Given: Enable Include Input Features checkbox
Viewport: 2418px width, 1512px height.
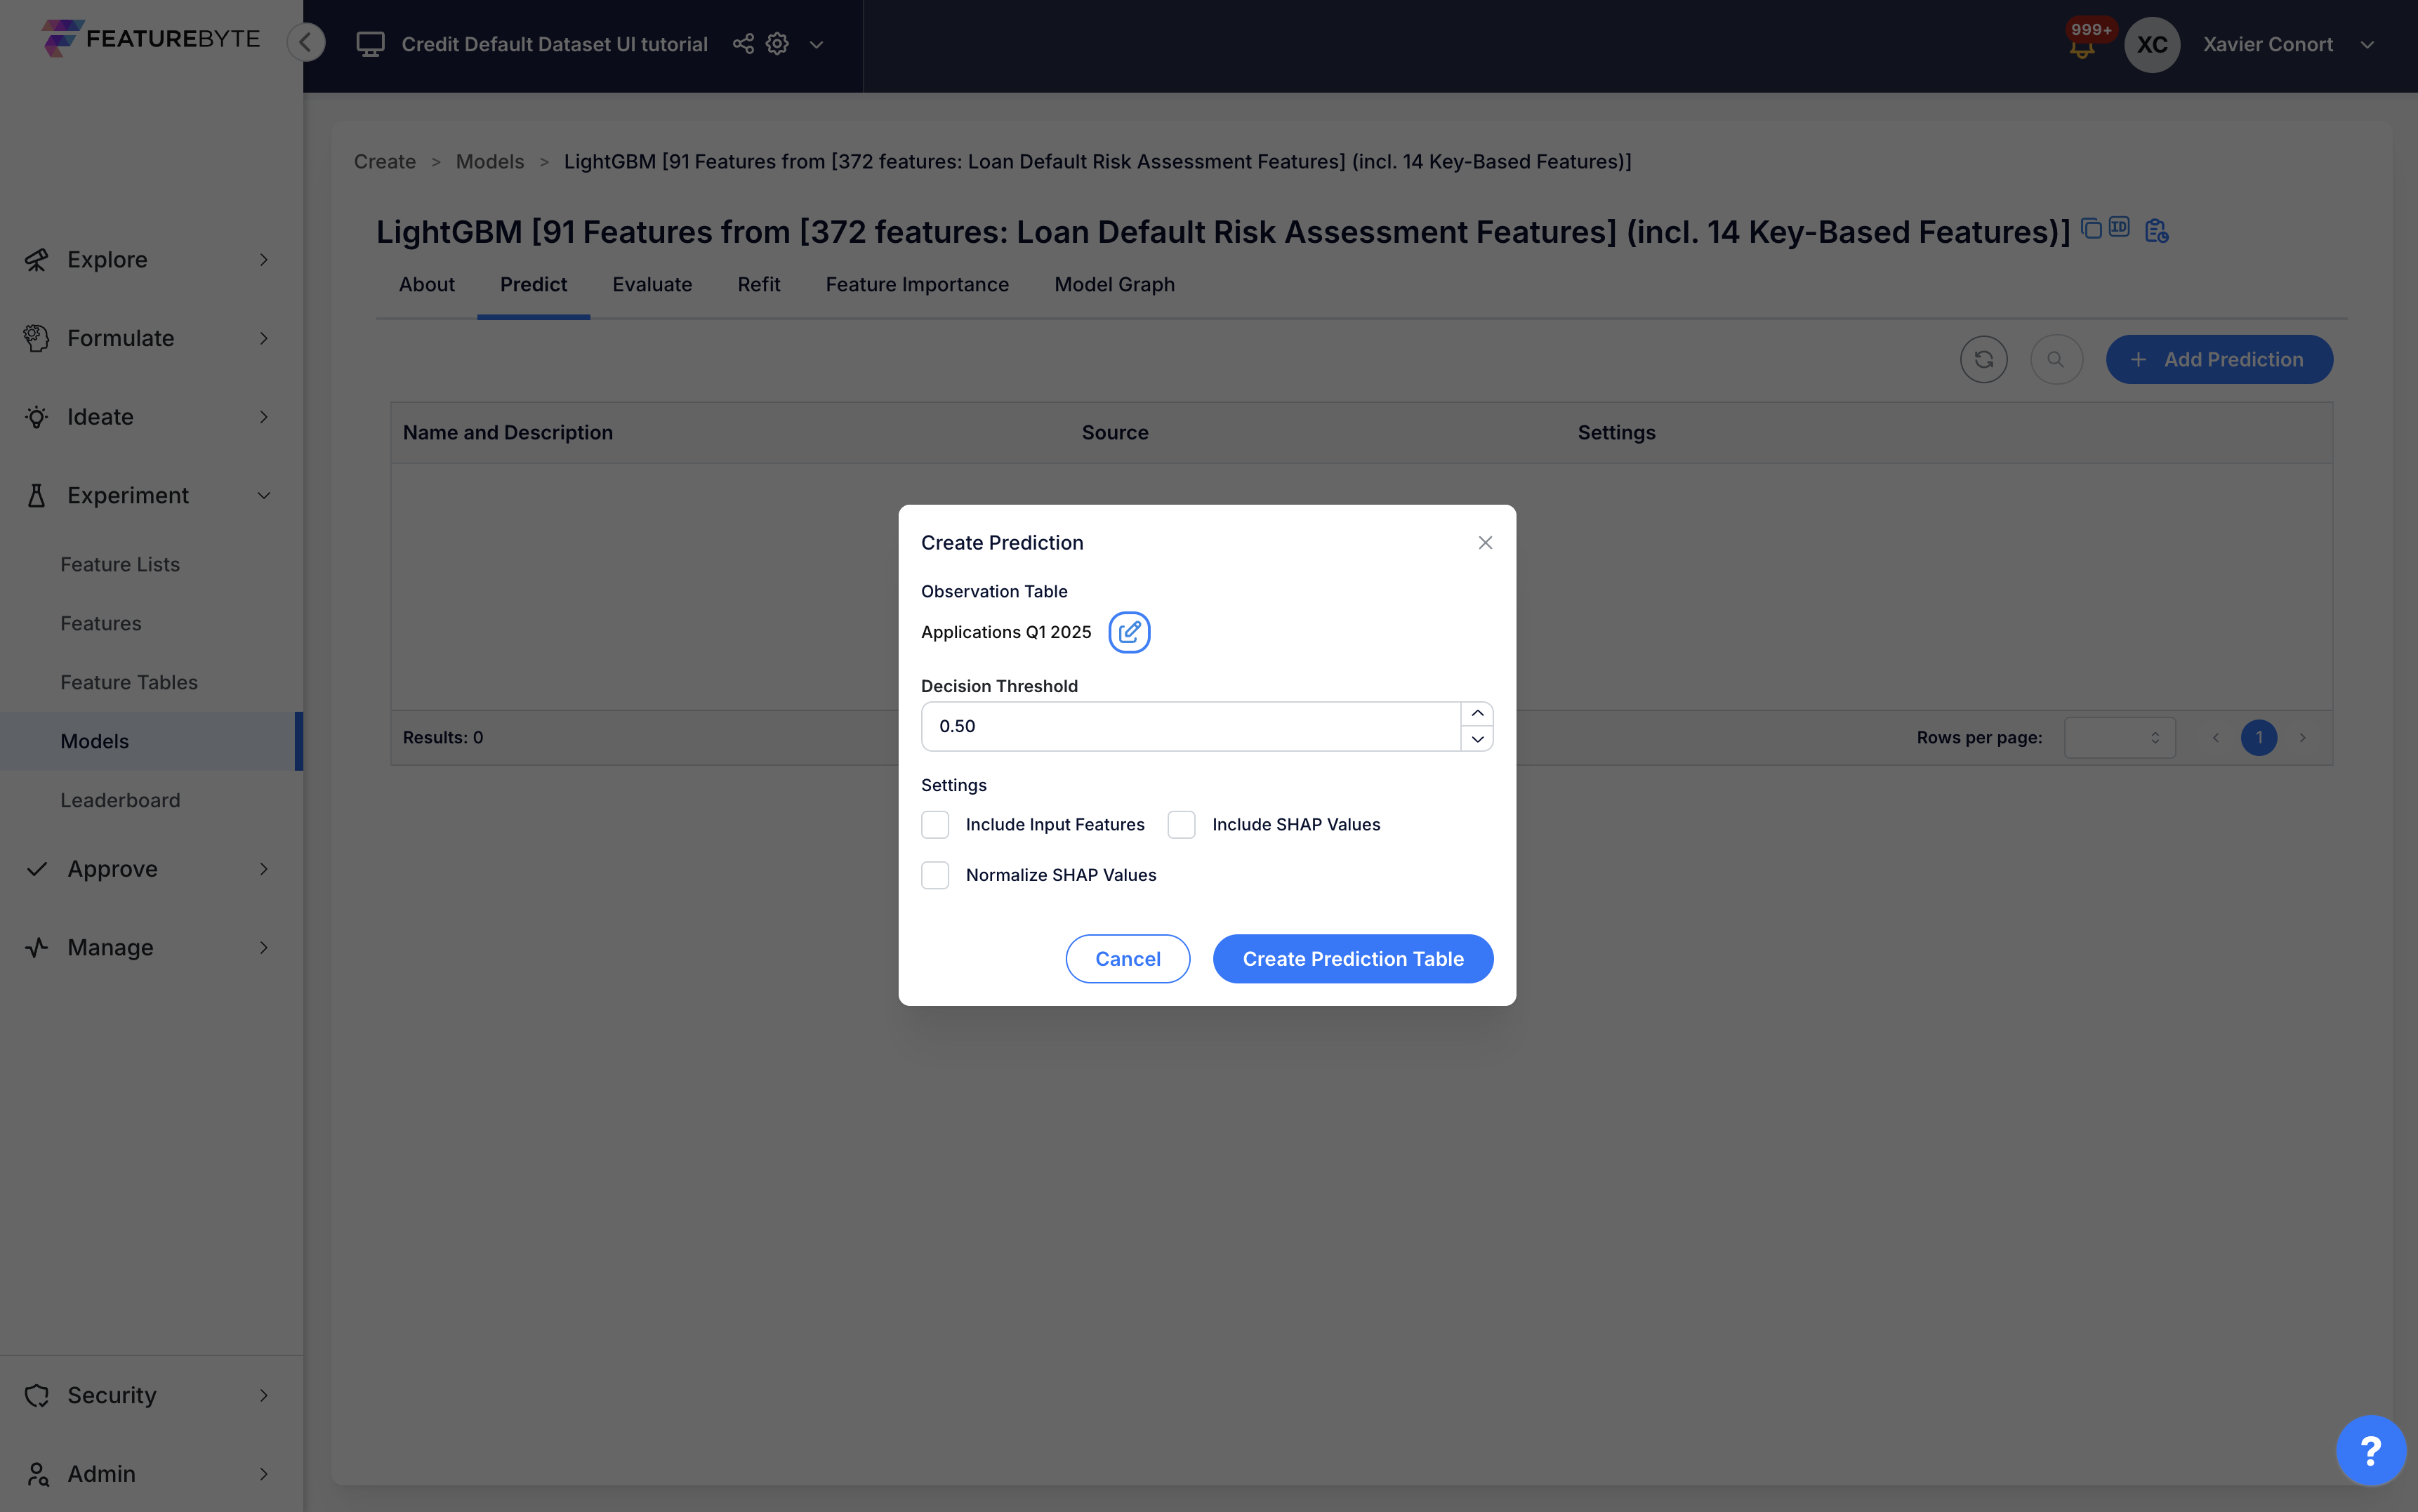Looking at the screenshot, I should coord(935,824).
